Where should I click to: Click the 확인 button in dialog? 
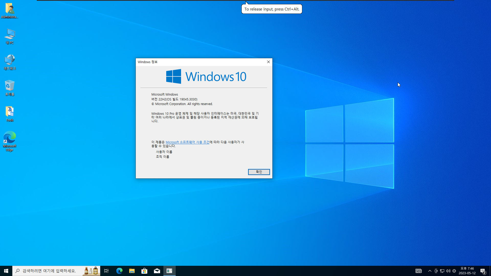(259, 172)
